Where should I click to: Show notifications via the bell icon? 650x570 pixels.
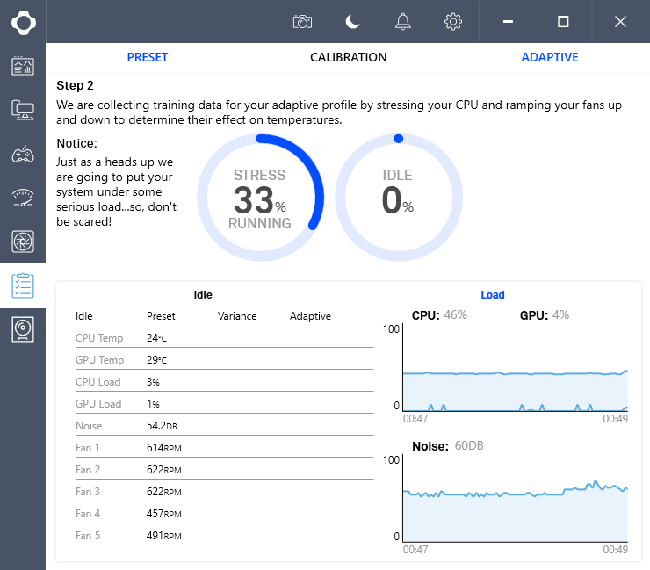(x=403, y=21)
